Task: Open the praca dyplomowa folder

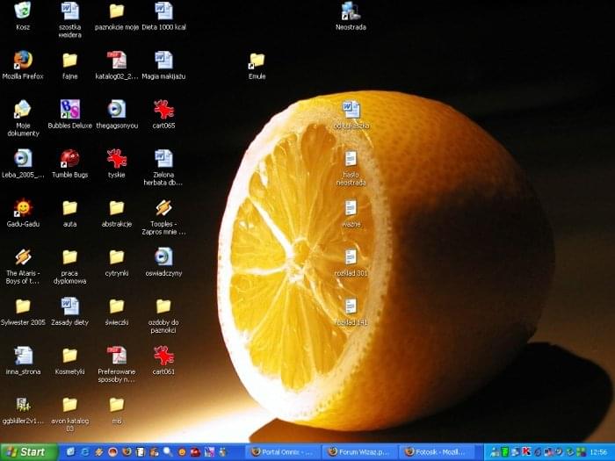Action: point(69,257)
